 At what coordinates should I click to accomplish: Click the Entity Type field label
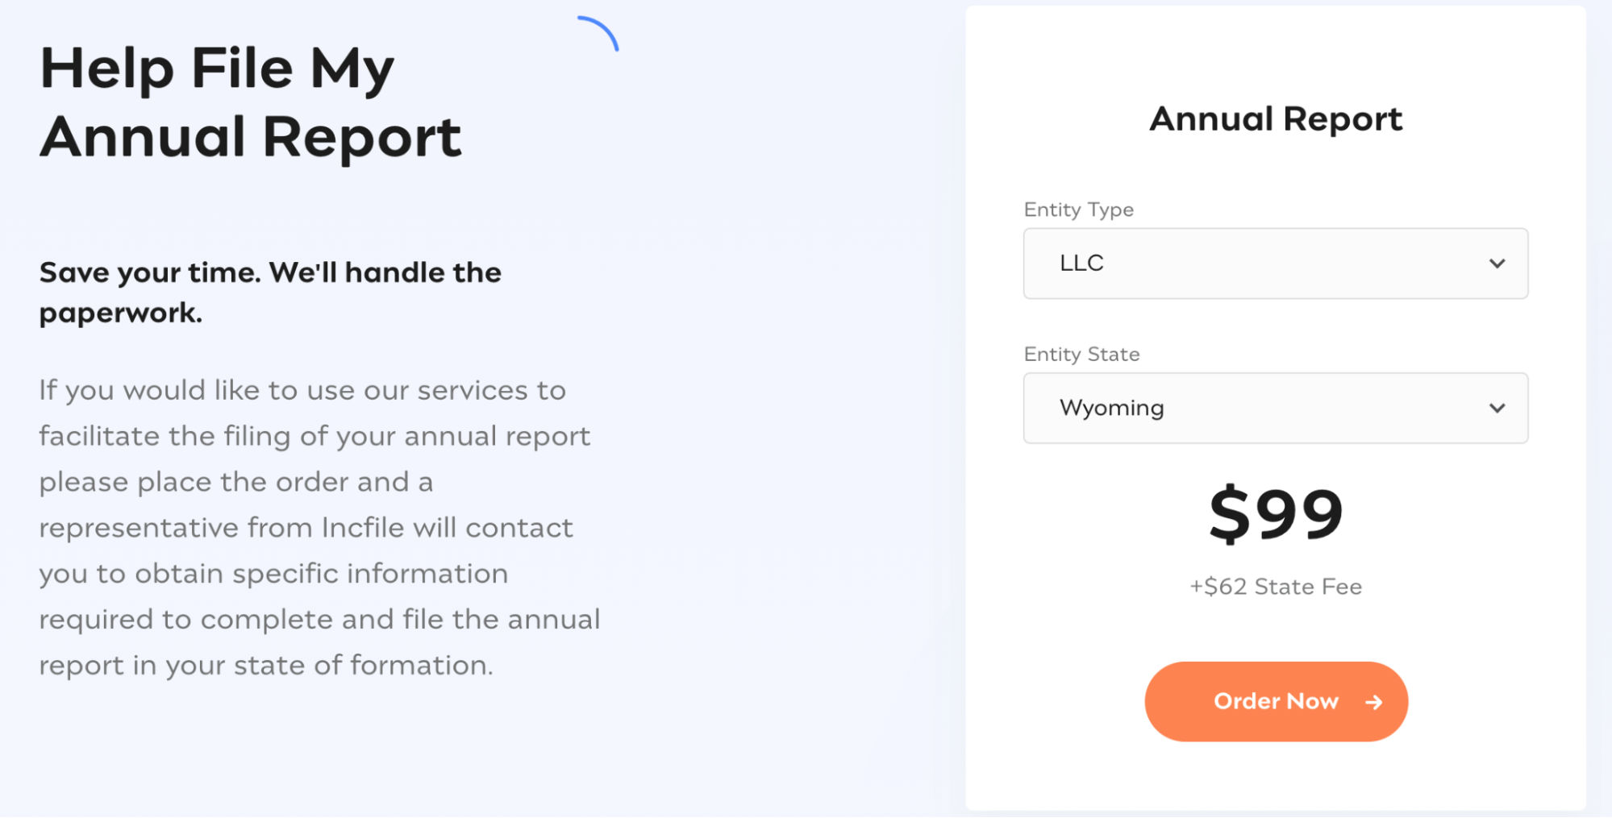click(1077, 209)
